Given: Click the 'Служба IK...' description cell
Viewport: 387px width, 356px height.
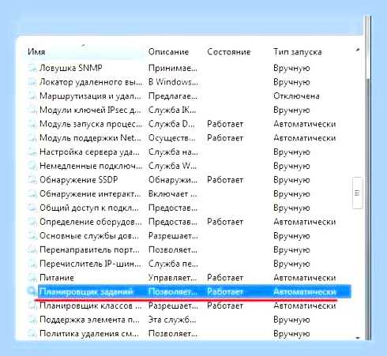Looking at the screenshot, I should click(172, 110).
